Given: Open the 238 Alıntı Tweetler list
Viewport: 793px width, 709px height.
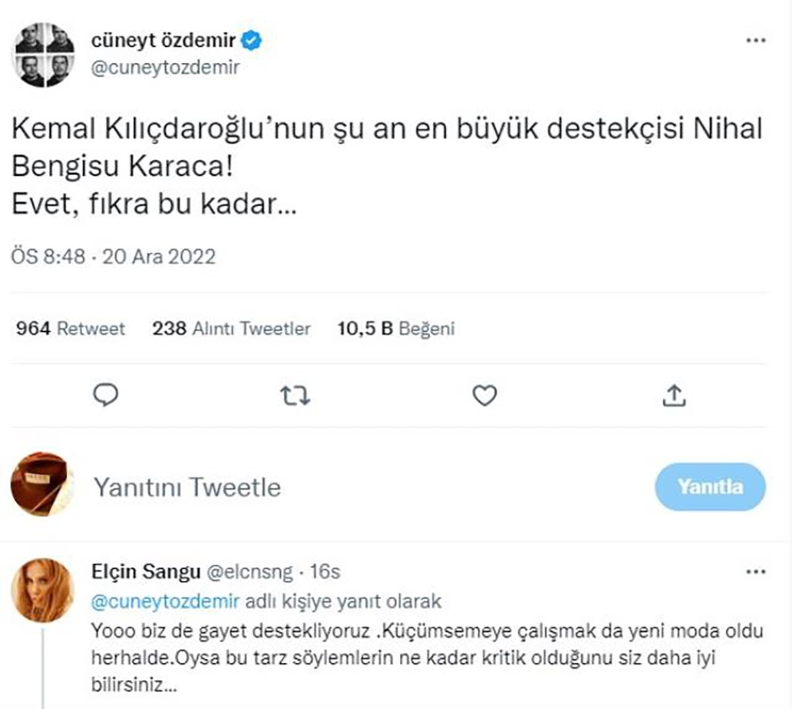Looking at the screenshot, I should 231,328.
